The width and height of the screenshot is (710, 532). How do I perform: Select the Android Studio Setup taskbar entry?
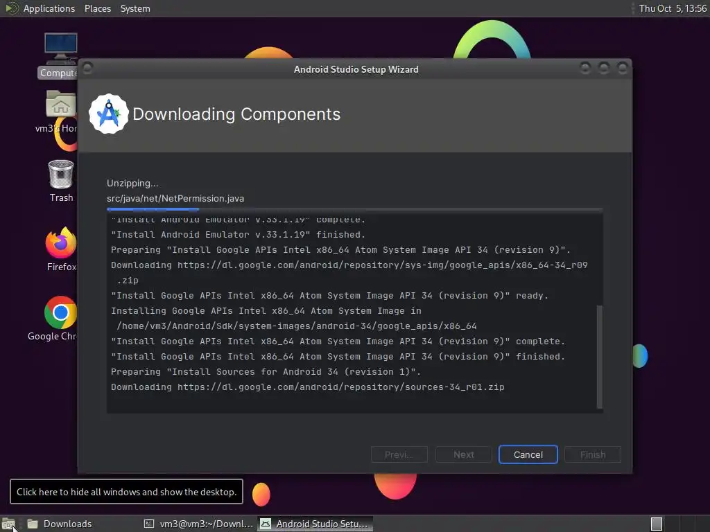pos(315,524)
